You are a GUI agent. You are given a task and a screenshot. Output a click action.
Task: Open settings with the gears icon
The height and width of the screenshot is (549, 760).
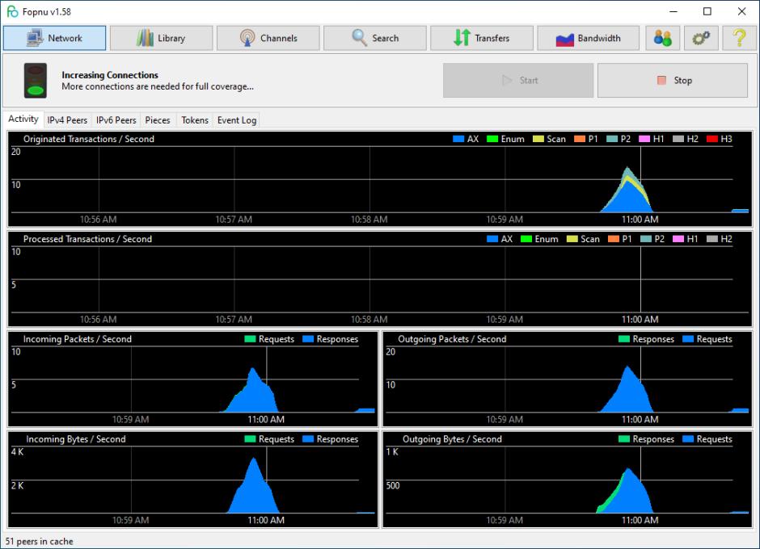(701, 38)
